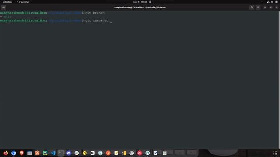Image resolution: width=280 pixels, height=157 pixels.
Task: Open the new tab button in terminal header
Action: pos(3,7)
